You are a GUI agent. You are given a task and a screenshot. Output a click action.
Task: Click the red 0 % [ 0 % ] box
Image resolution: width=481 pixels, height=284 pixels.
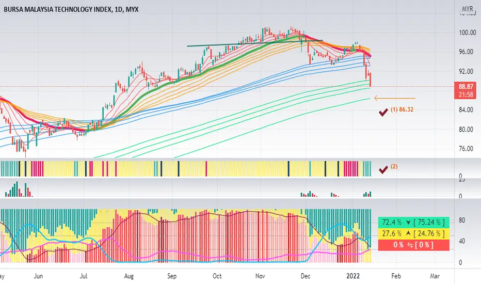[413, 245]
